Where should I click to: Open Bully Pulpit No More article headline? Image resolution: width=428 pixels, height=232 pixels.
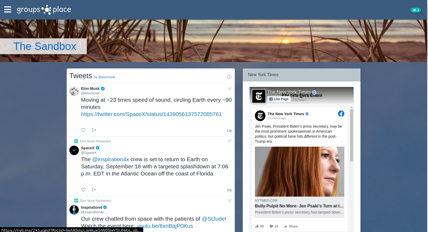tap(299, 206)
